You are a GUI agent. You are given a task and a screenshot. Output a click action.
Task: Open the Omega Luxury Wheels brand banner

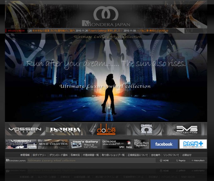pos(147,129)
